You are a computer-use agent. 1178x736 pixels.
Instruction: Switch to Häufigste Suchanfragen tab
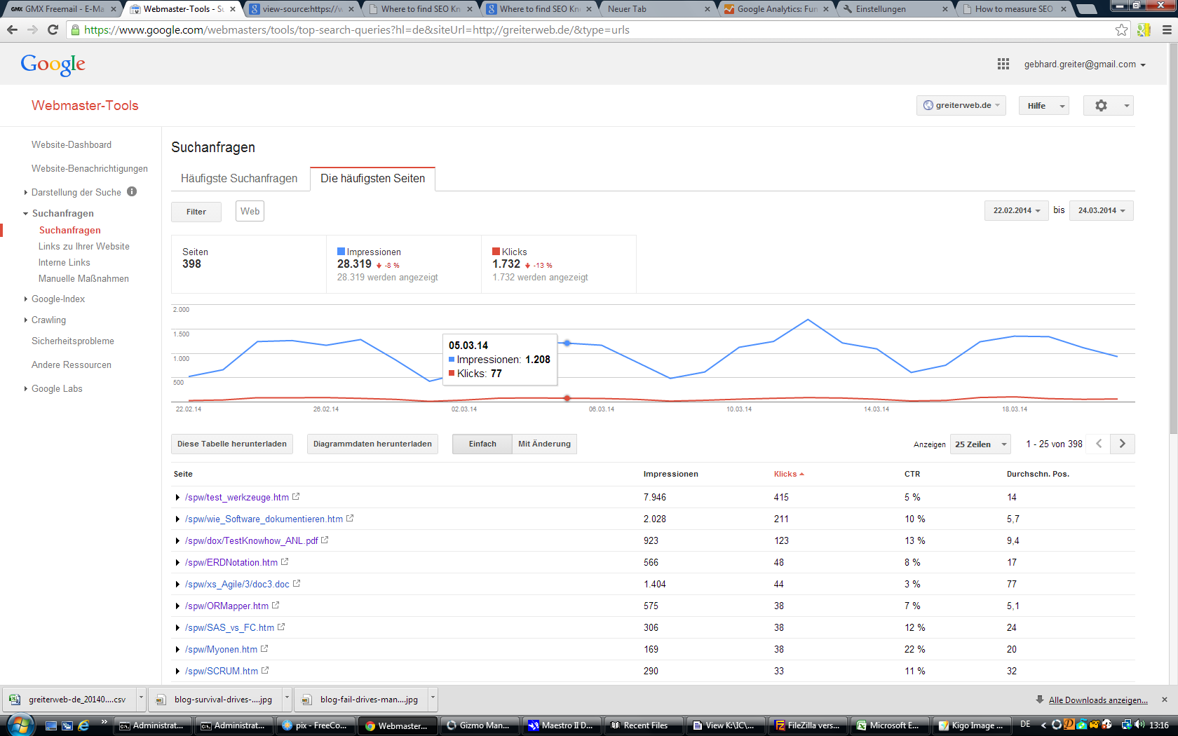point(239,178)
